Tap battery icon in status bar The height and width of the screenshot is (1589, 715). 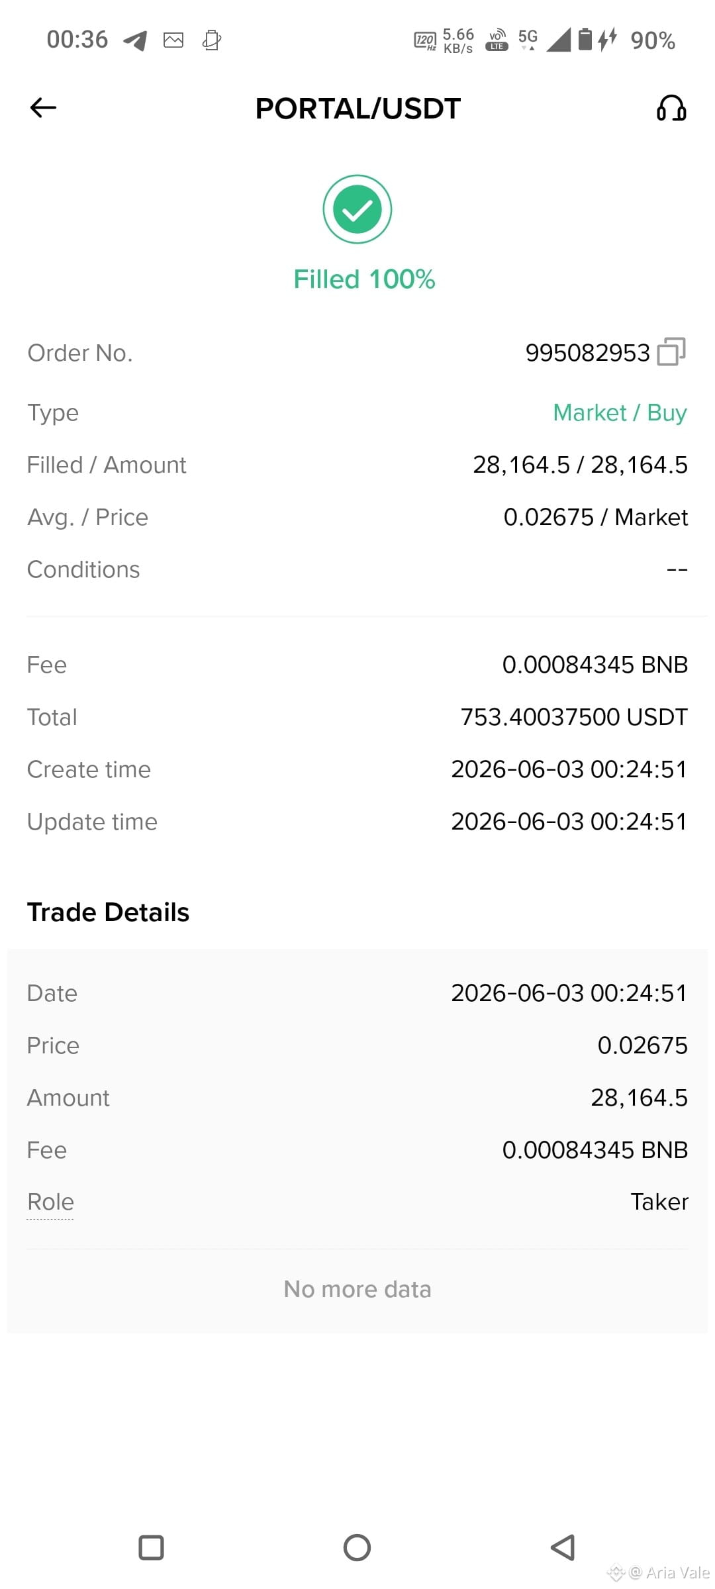click(585, 39)
